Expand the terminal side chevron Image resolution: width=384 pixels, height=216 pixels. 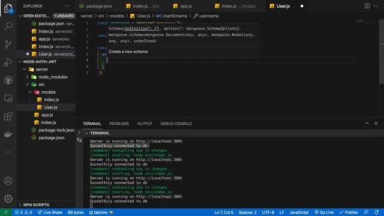79,133
